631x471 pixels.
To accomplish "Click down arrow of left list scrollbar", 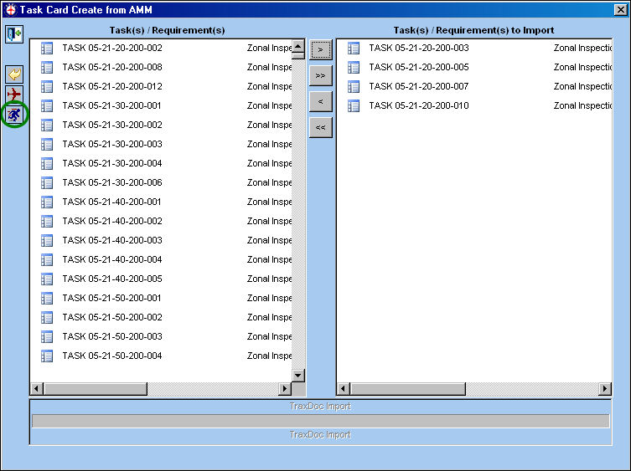I will click(x=298, y=376).
